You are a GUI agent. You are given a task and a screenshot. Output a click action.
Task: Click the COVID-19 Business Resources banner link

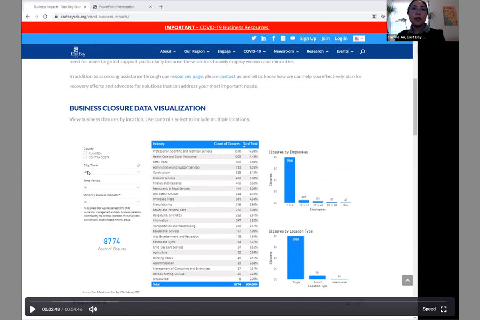pos(217,27)
